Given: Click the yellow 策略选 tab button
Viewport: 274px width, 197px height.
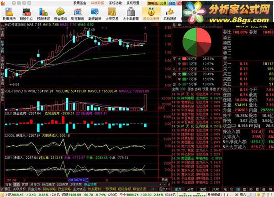Looking at the screenshot, I should pos(153,3).
